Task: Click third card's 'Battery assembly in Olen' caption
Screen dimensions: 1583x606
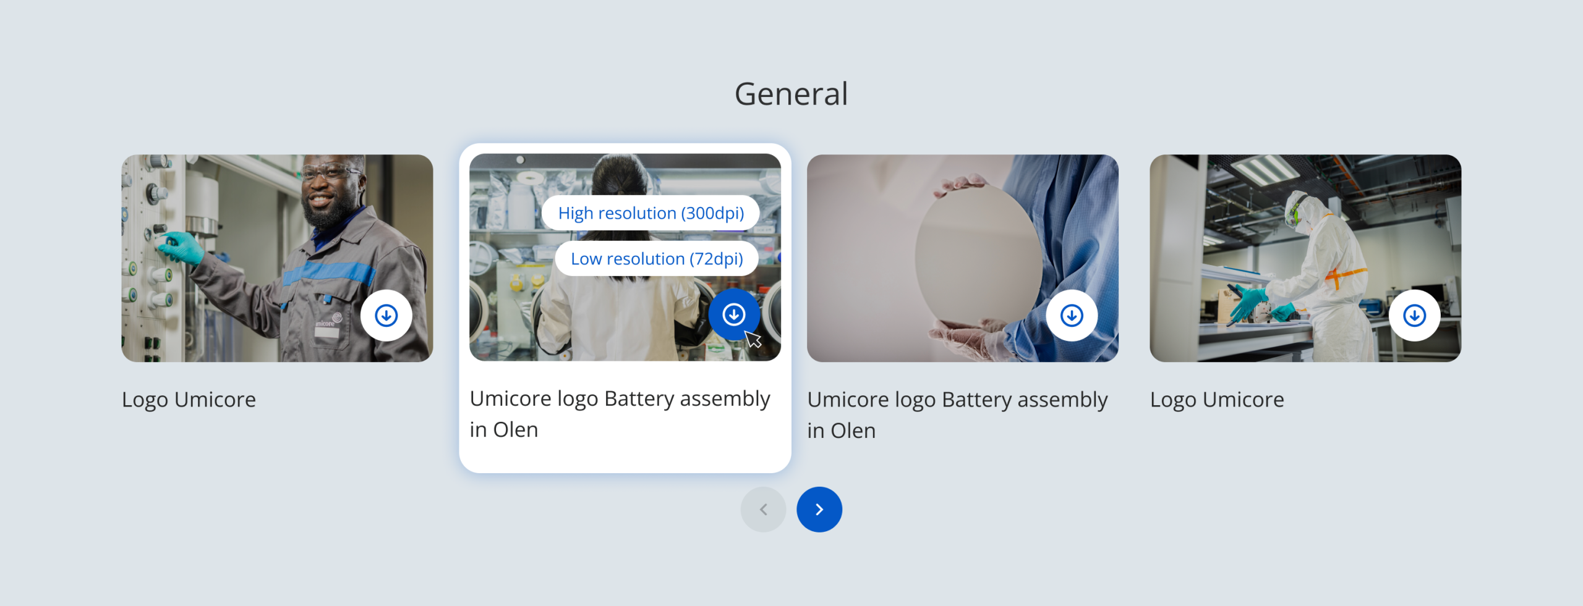Action: 957,415
